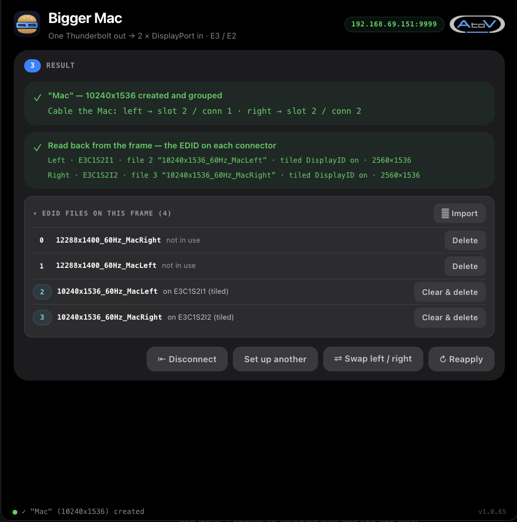Click the green status dot in status bar
This screenshot has width=517, height=522.
pyautogui.click(x=15, y=512)
